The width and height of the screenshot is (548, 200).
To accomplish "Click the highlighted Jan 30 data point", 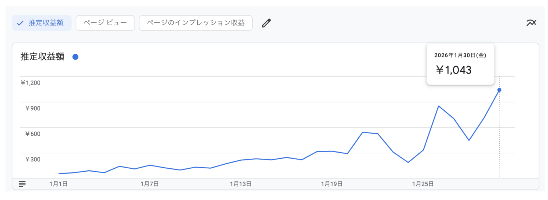I will pyautogui.click(x=499, y=90).
